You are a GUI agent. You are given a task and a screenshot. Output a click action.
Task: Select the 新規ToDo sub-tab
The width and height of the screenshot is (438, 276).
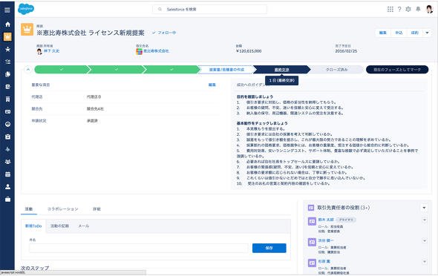coord(33,226)
